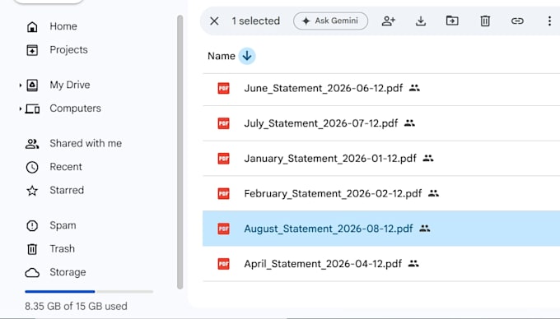Click shared-people icon beside July statement
The height and width of the screenshot is (319, 560).
(x=409, y=123)
